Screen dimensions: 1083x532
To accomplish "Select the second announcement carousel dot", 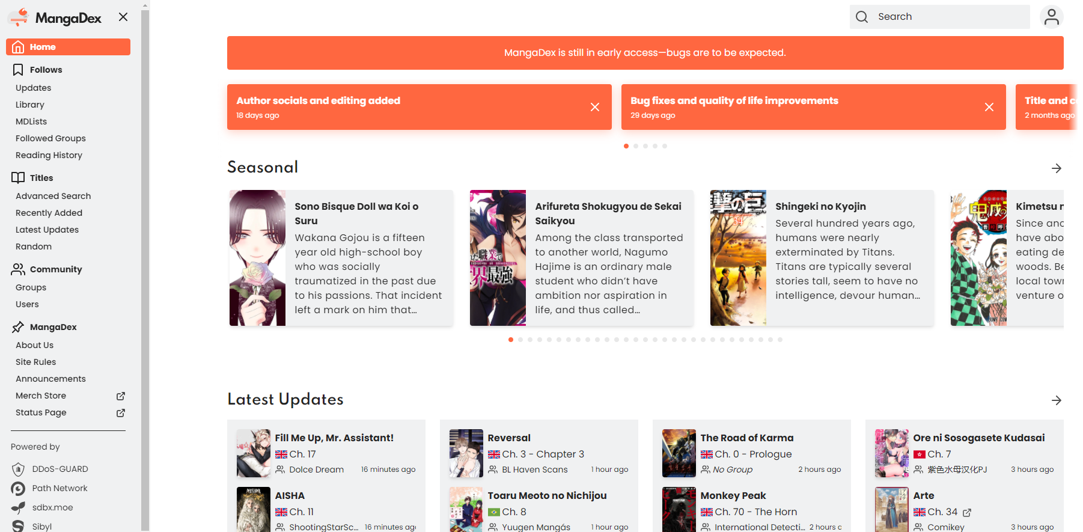I will tap(636, 146).
